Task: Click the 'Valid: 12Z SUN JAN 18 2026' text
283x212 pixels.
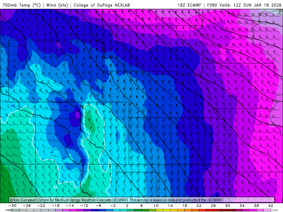Action: tap(250, 5)
